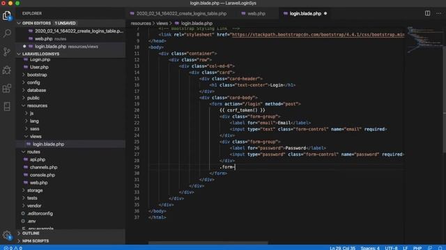Expand the sass folder
Image resolution: width=446 pixels, height=250 pixels.
[x=34, y=128]
